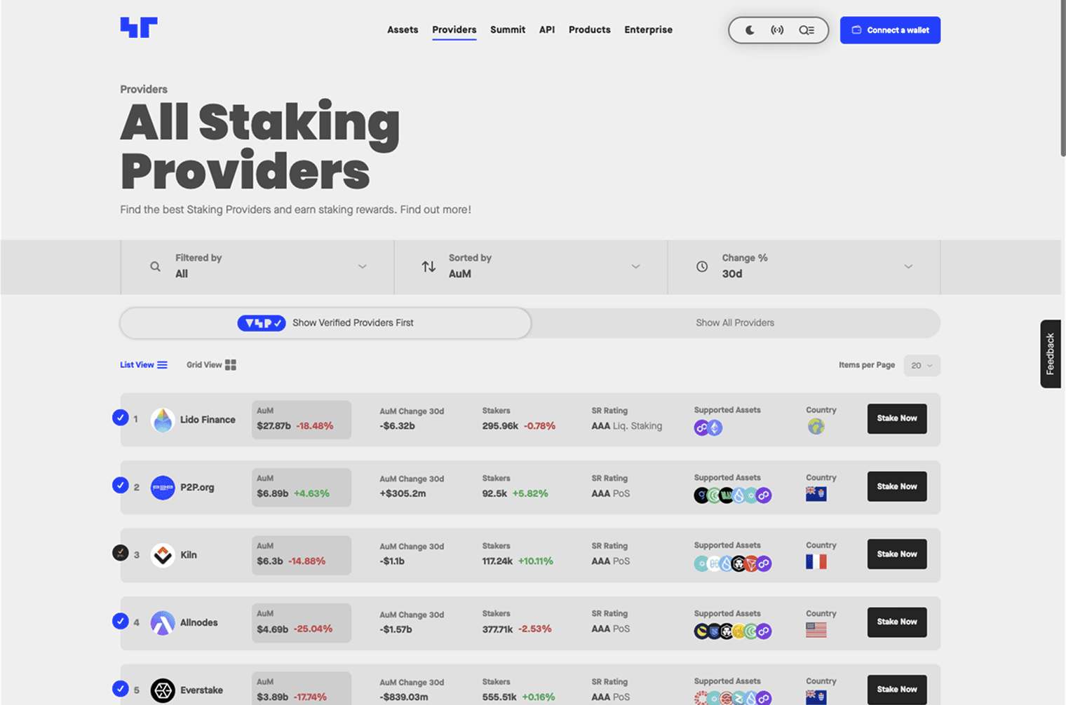Image resolution: width=1066 pixels, height=705 pixels.
Task: Click Everstake verified checkmark badge
Action: 121,688
